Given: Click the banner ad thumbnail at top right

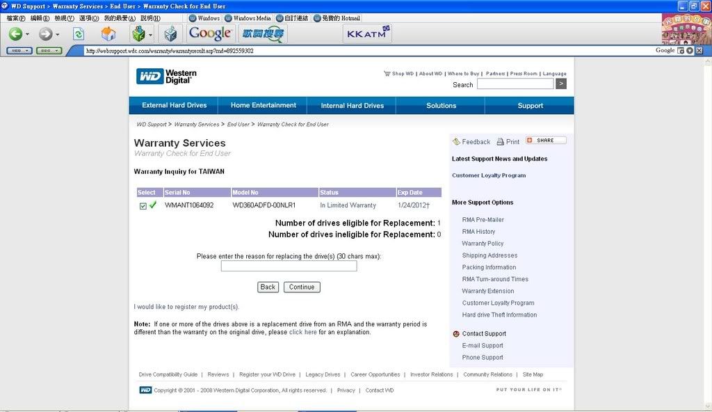Looking at the screenshot, I should coord(686,29).
